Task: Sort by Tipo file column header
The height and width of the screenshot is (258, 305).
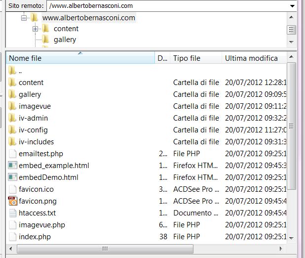Action: coord(196,58)
